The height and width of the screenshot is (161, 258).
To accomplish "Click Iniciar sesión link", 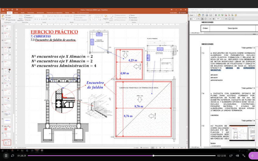I will [173, 13].
